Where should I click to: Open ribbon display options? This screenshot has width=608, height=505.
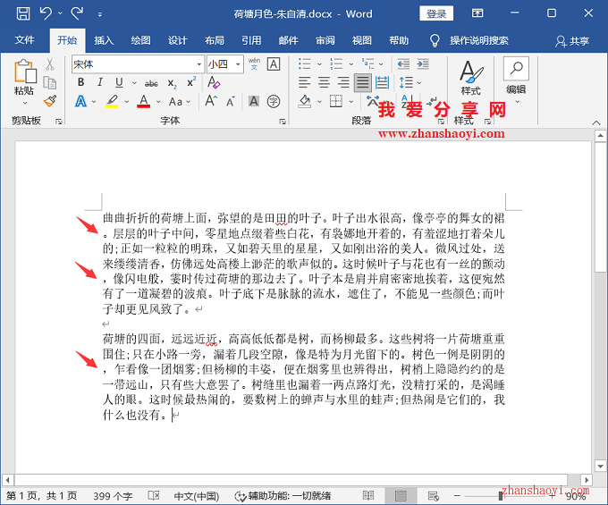coord(477,13)
